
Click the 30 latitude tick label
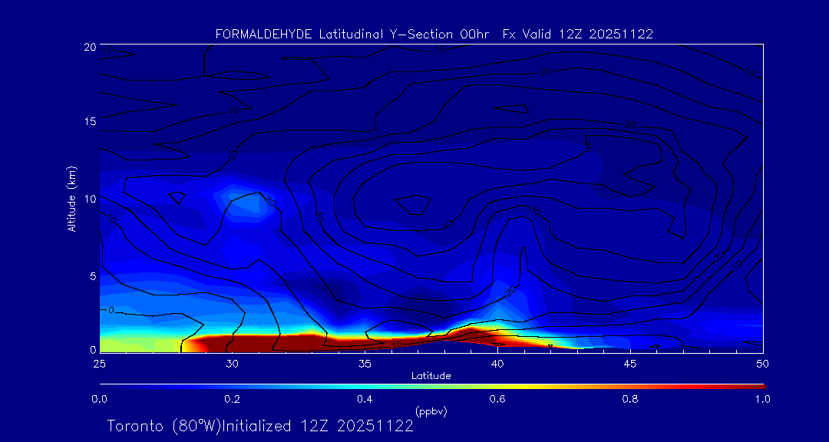pyautogui.click(x=232, y=362)
